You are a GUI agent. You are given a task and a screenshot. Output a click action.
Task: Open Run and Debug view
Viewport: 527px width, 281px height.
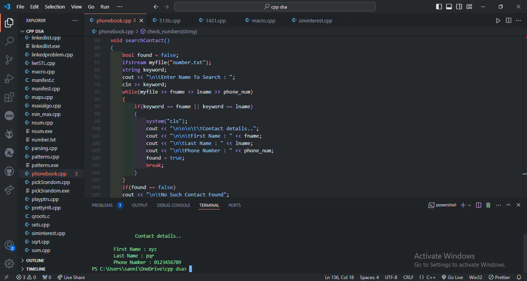coord(9,78)
